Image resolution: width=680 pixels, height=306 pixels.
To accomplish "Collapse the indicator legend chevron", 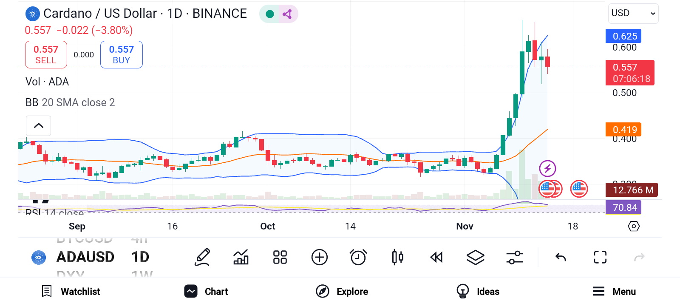I will point(38,126).
